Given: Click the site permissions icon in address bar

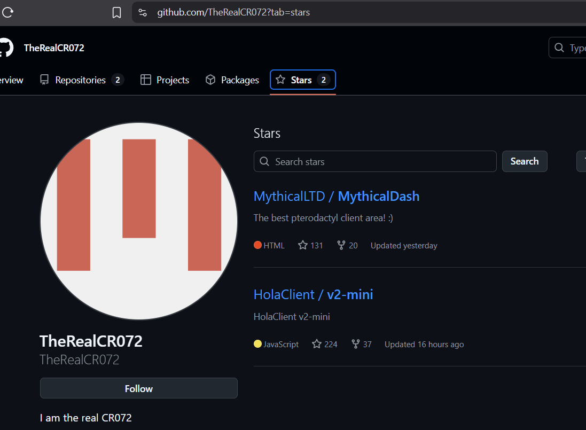Looking at the screenshot, I should pyautogui.click(x=143, y=12).
